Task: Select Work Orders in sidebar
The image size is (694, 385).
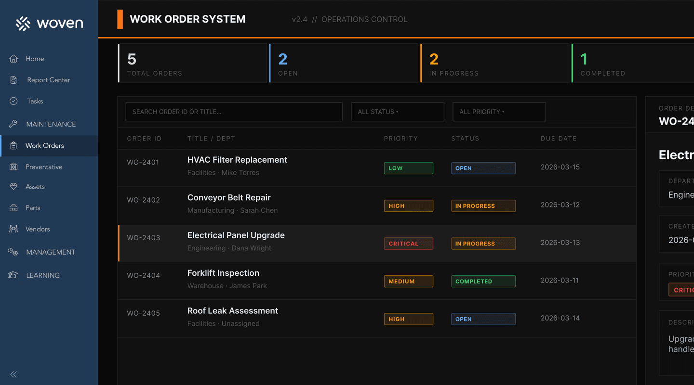Action: point(49,145)
